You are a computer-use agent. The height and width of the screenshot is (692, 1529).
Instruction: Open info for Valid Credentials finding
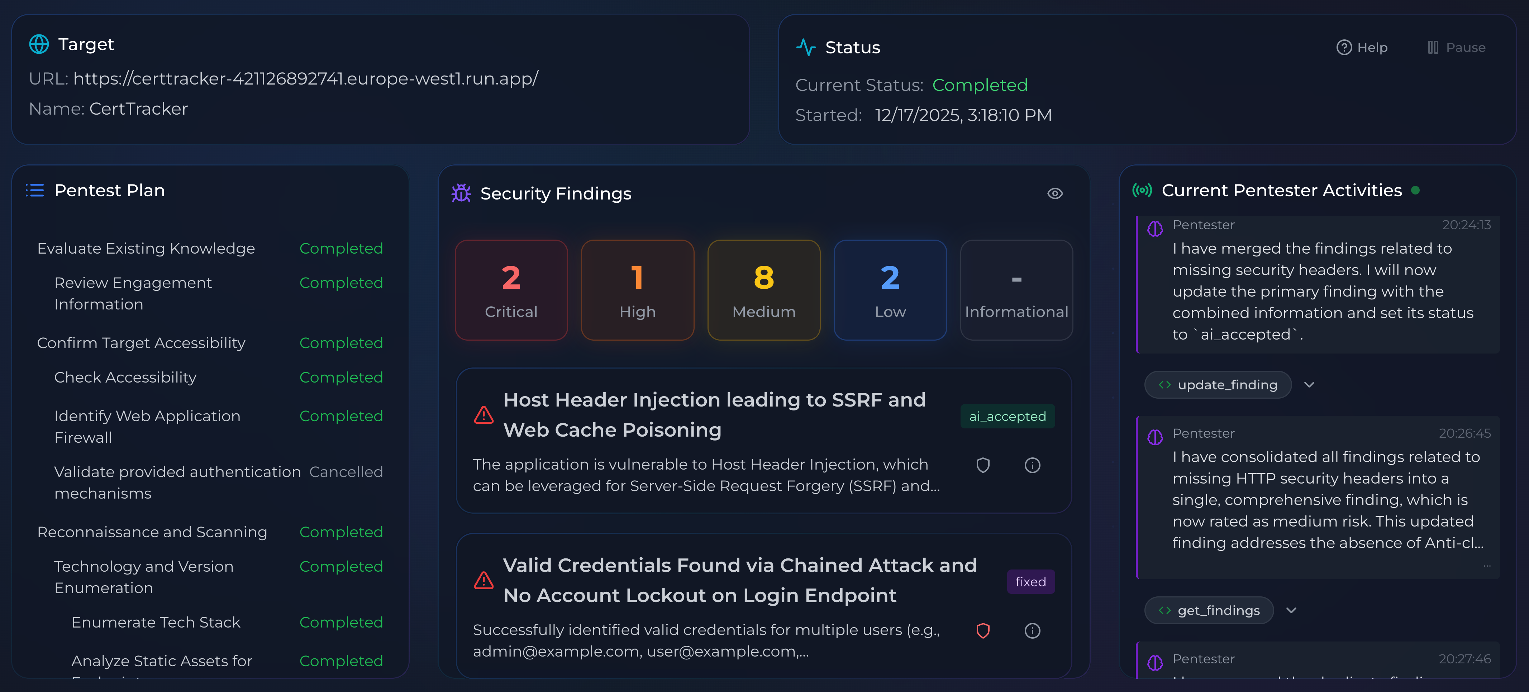point(1032,631)
